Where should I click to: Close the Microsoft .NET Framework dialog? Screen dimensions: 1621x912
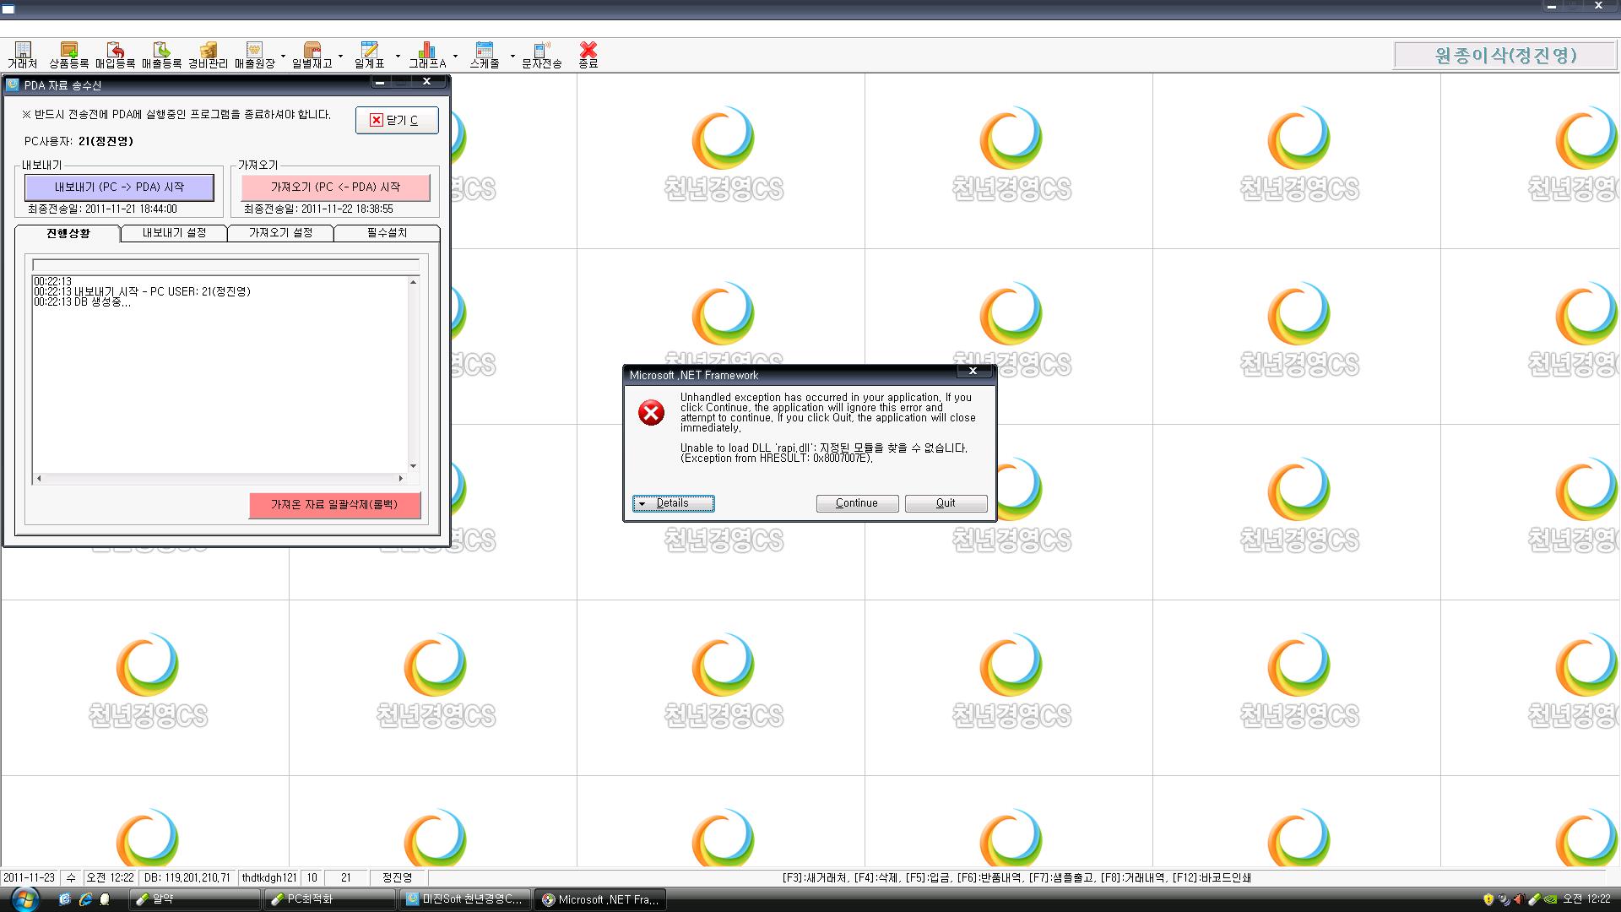click(x=973, y=371)
